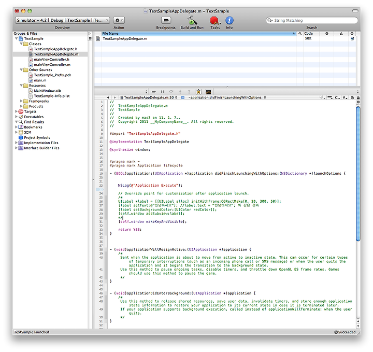Open TextSampleAppDelegate.m:30 file history popup
The image size is (373, 352).
coord(149,97)
